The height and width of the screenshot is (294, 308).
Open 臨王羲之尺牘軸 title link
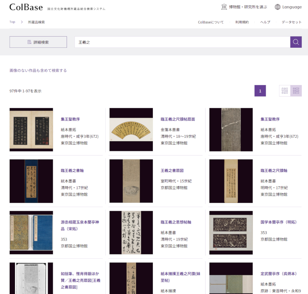click(x=274, y=170)
